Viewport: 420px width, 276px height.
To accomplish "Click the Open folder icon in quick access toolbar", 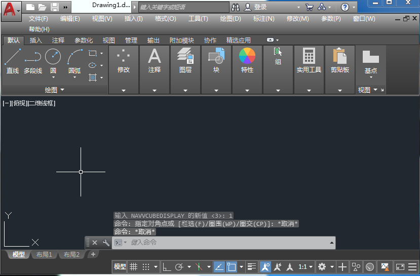I will point(43,7).
